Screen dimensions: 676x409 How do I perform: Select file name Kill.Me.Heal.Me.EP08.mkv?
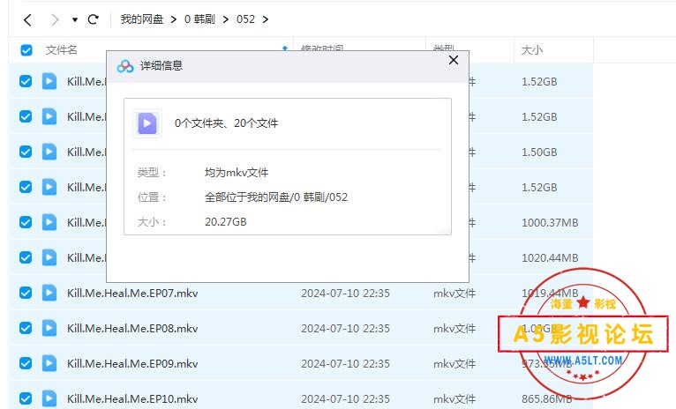coord(132,329)
